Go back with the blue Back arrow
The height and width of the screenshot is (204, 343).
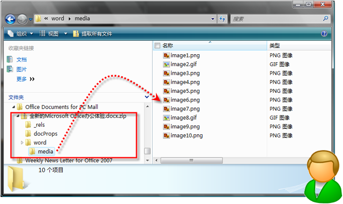coord(11,19)
